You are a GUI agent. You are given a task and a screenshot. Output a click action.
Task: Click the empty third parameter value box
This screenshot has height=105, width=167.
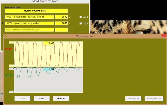point(61,30)
